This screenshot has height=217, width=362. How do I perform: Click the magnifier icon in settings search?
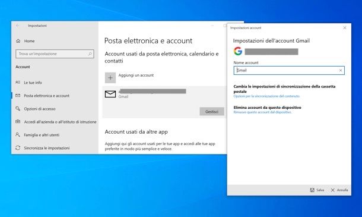(x=90, y=54)
